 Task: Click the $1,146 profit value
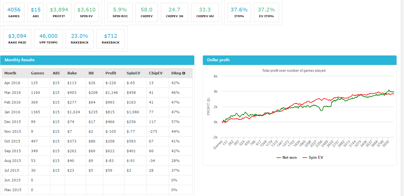pyautogui.click(x=112, y=93)
